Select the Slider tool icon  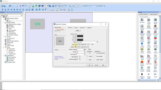(x=155, y=74)
